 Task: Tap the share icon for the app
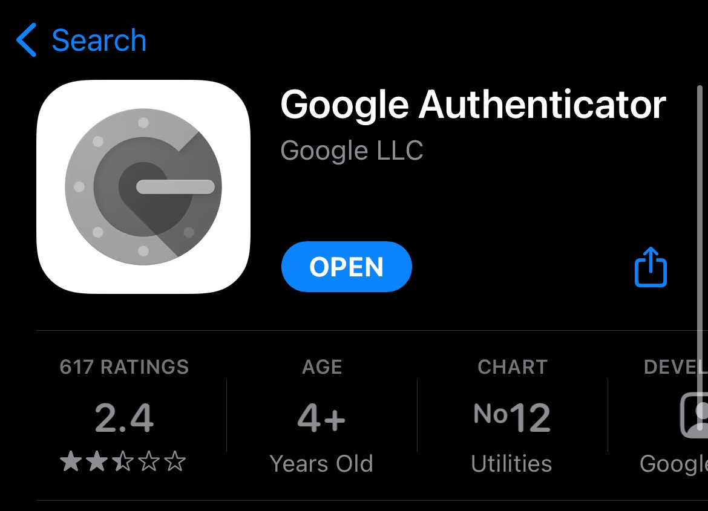(x=649, y=266)
